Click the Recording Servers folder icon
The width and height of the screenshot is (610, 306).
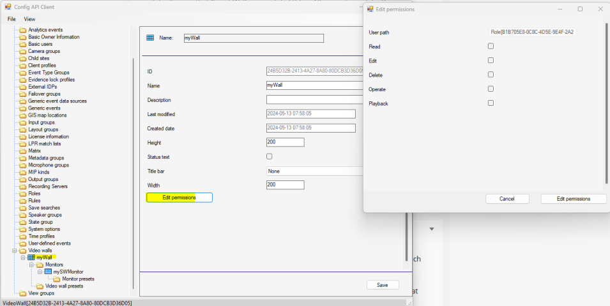(x=22, y=186)
